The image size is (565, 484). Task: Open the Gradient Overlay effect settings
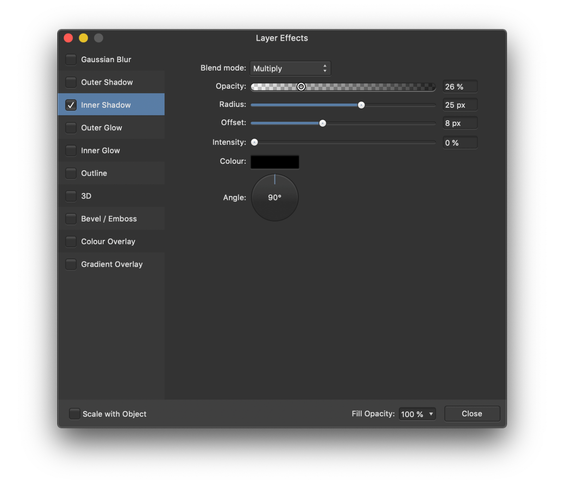(x=112, y=265)
